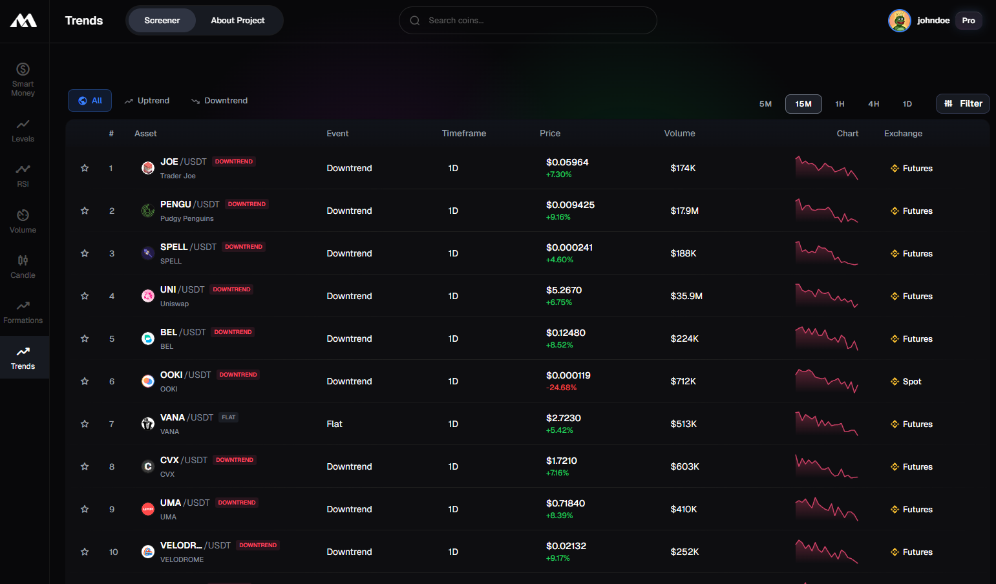Click the BEL/USDT sparkline chart

(x=826, y=339)
